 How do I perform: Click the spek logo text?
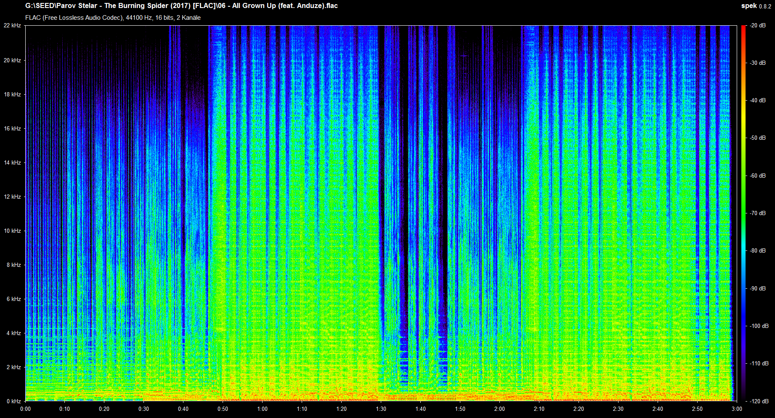[x=749, y=6]
